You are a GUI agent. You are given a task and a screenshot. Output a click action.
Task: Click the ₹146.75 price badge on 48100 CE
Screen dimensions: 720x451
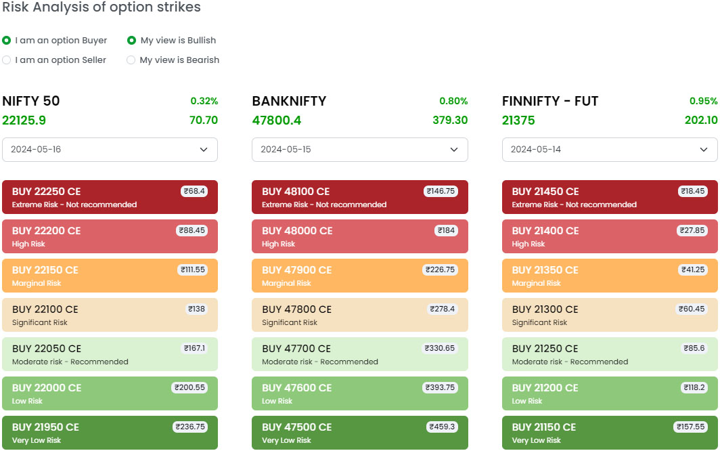[x=440, y=191]
